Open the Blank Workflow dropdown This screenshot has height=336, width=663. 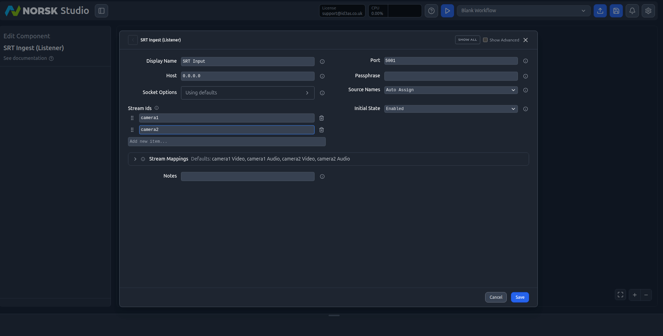[523, 11]
